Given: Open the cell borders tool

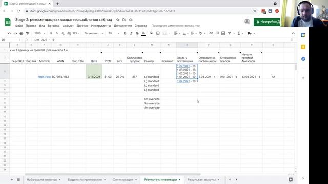Looking at the screenshot, I should [158, 33].
